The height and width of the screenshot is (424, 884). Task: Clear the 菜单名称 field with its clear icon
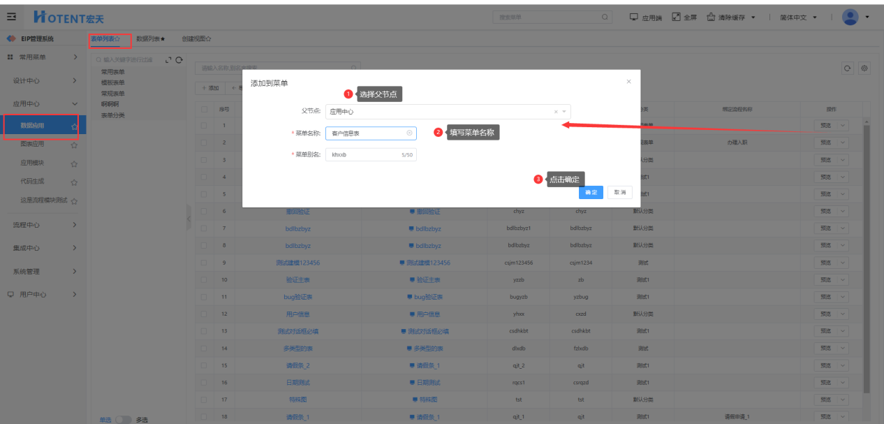click(x=409, y=133)
